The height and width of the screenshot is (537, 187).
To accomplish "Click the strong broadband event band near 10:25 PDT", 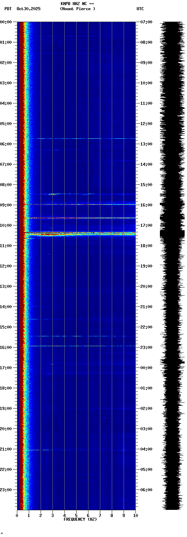I will (x=80, y=234).
